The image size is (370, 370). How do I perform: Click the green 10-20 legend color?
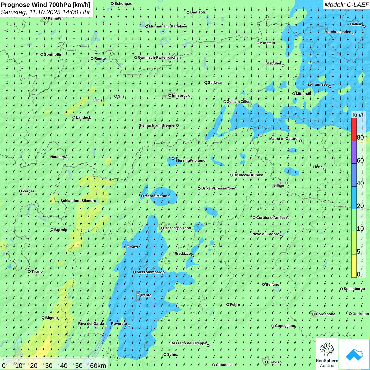click(x=354, y=220)
